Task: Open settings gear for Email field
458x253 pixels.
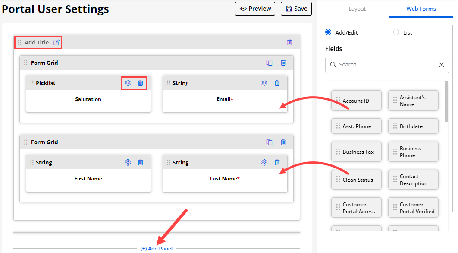Action: click(264, 83)
